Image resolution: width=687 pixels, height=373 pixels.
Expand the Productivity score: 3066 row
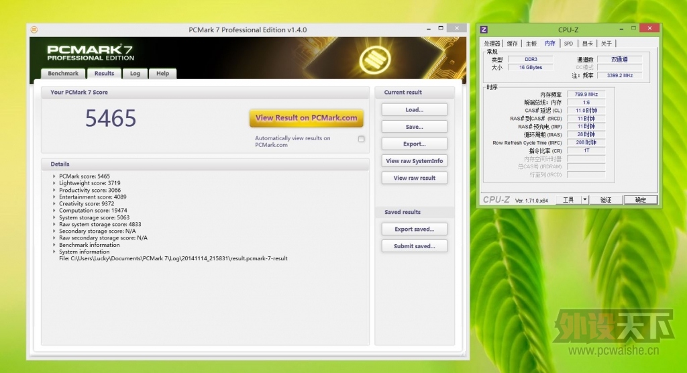tap(54, 191)
